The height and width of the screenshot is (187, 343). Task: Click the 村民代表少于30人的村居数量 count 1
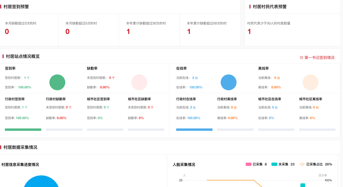click(x=249, y=32)
